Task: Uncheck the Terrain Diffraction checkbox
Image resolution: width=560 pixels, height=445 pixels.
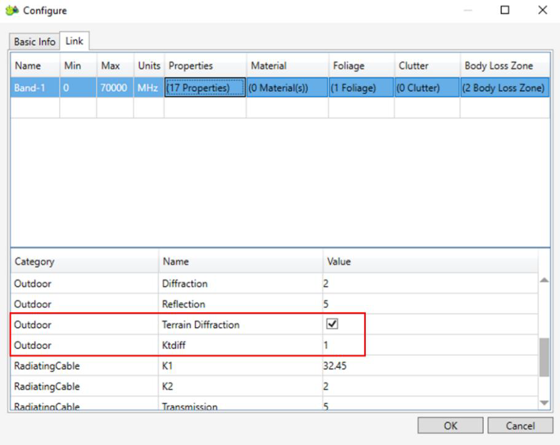Action: tap(331, 325)
